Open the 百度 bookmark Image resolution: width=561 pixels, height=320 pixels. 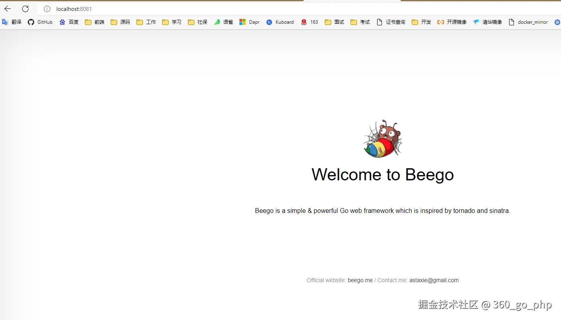(69, 22)
